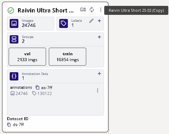Click the Annotation Sets braces icon

[x=14, y=76]
